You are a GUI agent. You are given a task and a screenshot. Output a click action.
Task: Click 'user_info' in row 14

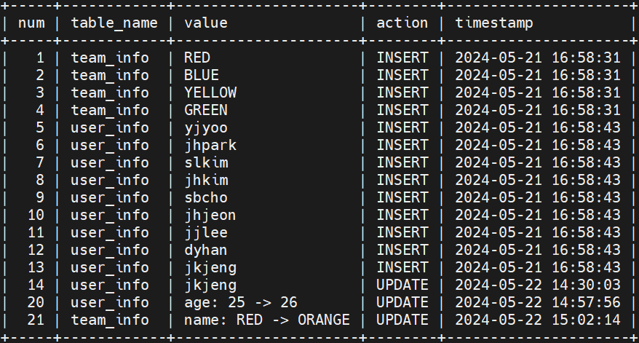point(110,285)
